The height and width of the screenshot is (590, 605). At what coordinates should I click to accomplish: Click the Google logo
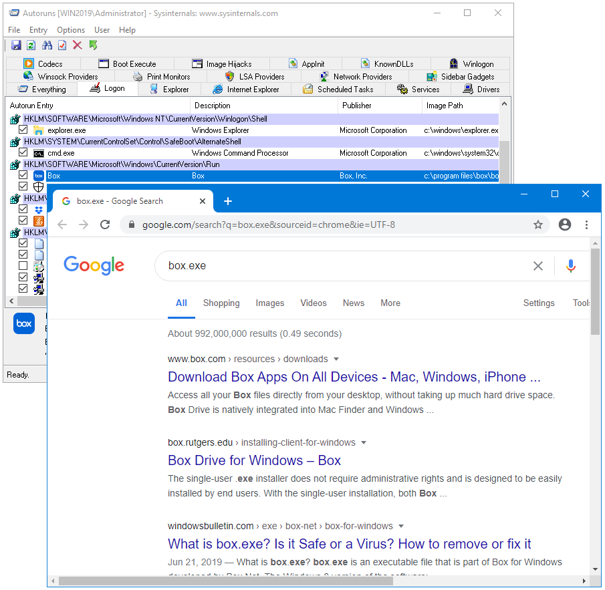[94, 266]
